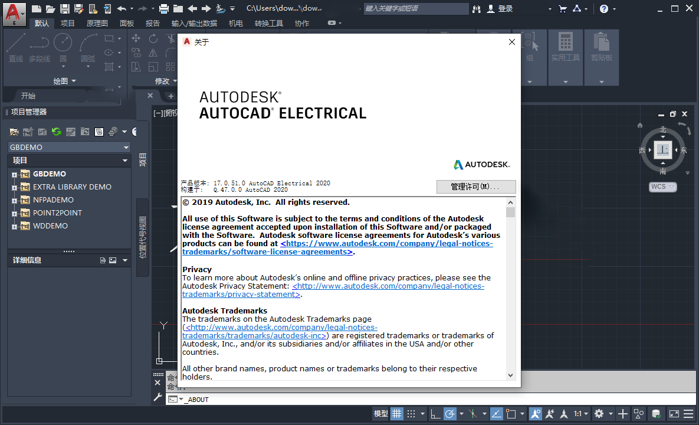Toggle polar tracking in status bar
This screenshot has height=425, width=699.
[x=450, y=414]
